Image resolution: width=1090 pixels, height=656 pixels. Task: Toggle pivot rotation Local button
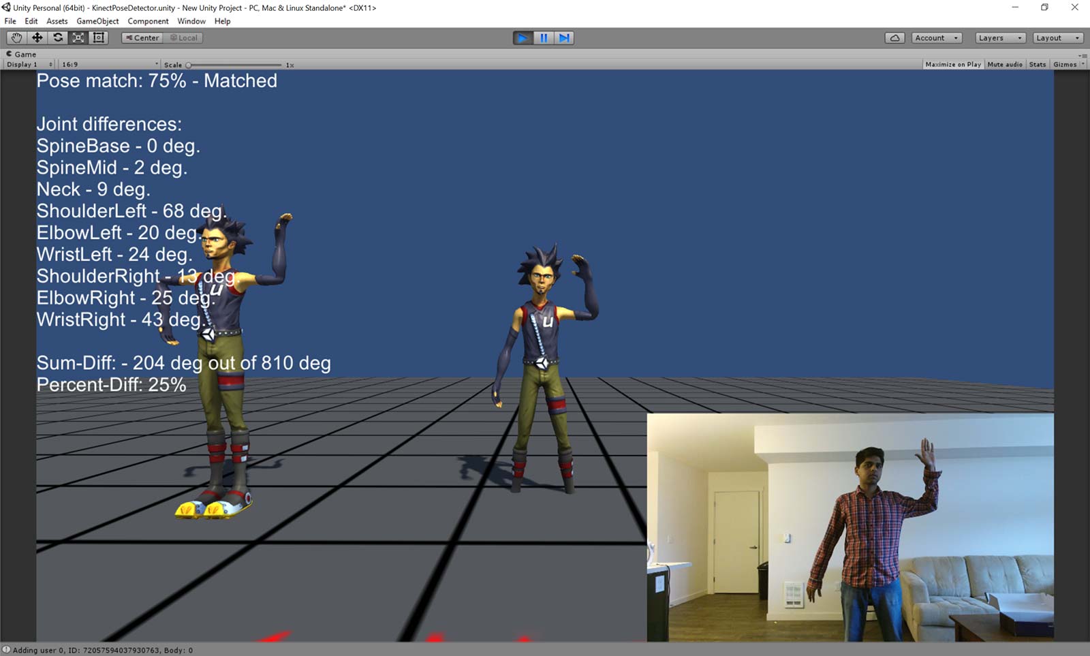click(183, 38)
